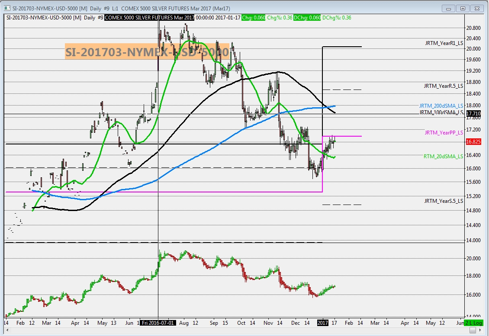This screenshot has width=489, height=336.
Task: Click the horizontal scrollbar left arrow
Action: pos(7,330)
